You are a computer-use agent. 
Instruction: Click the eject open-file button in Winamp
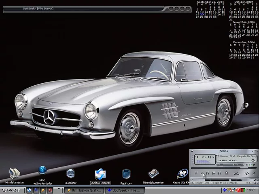tap(227, 173)
